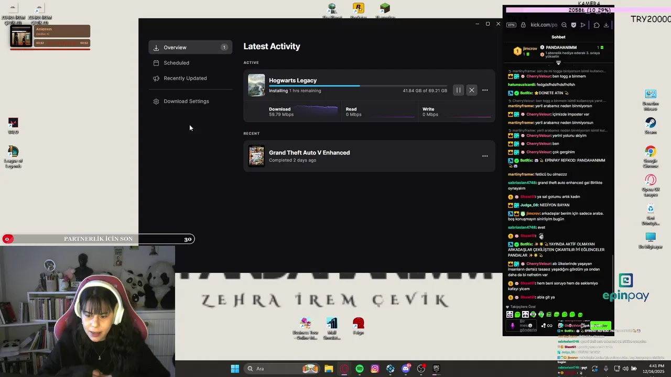Screen dimensions: 671x377
Task: Open the browser downloads icon
Action: tap(606, 25)
